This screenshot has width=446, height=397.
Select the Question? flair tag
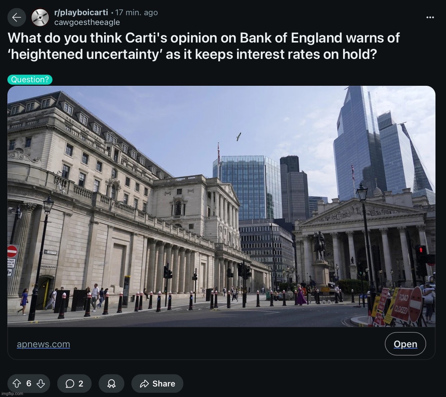30,80
